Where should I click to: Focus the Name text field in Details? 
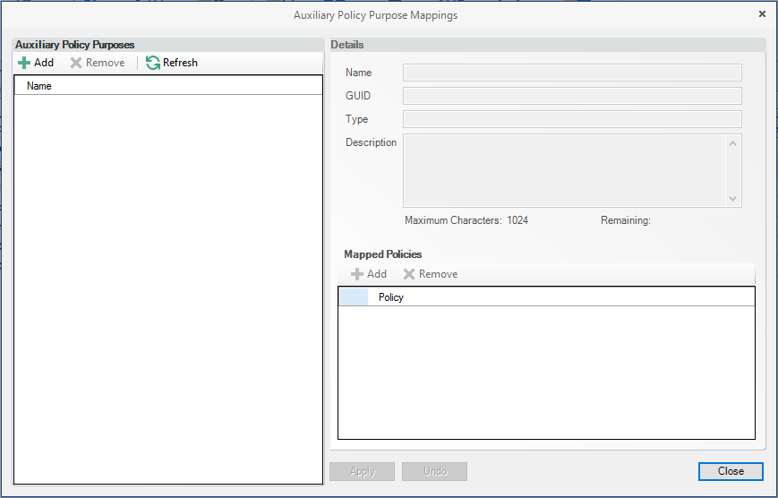pyautogui.click(x=572, y=73)
